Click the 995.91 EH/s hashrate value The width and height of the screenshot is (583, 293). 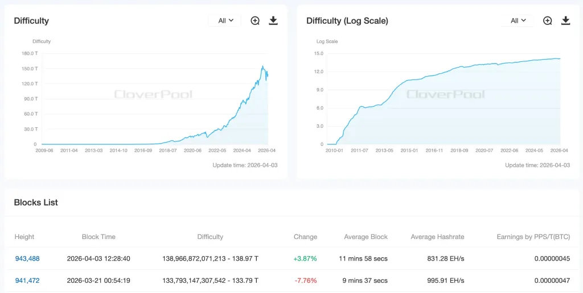446,281
